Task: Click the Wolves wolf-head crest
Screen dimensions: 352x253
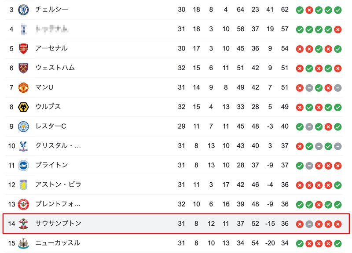Action: tap(23, 107)
